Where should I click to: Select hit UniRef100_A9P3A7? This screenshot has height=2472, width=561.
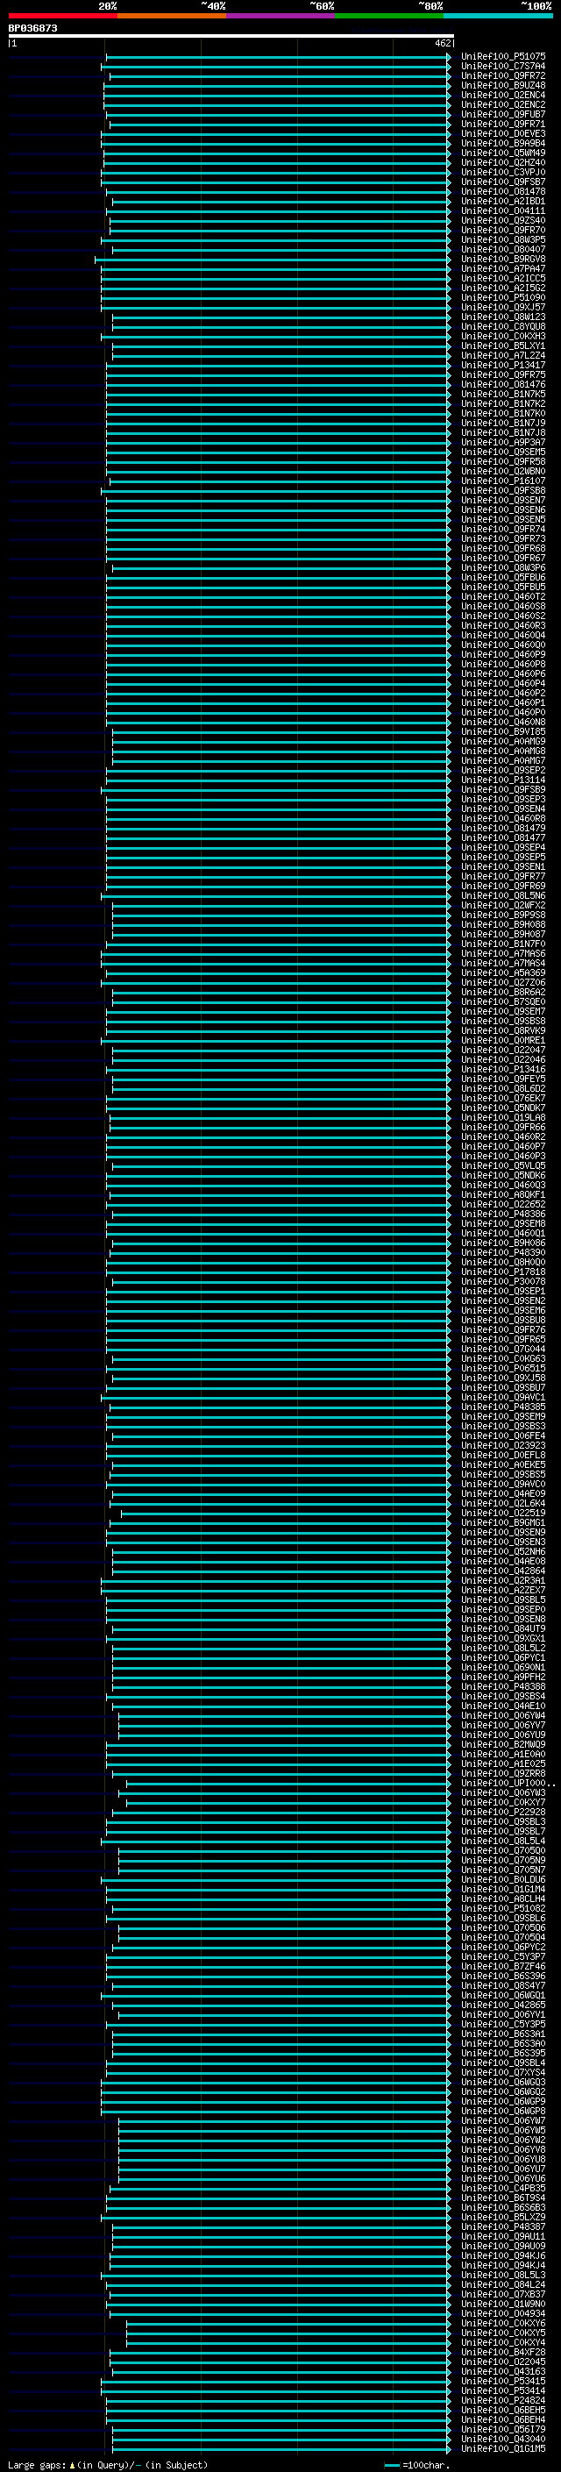(x=502, y=442)
